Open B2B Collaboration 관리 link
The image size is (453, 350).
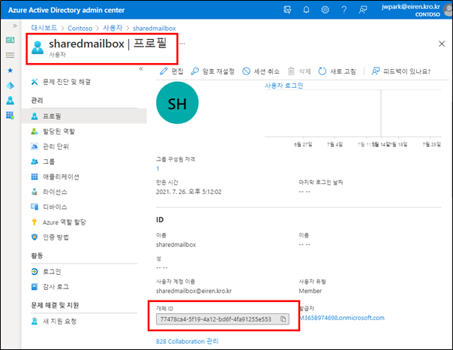tap(187, 341)
